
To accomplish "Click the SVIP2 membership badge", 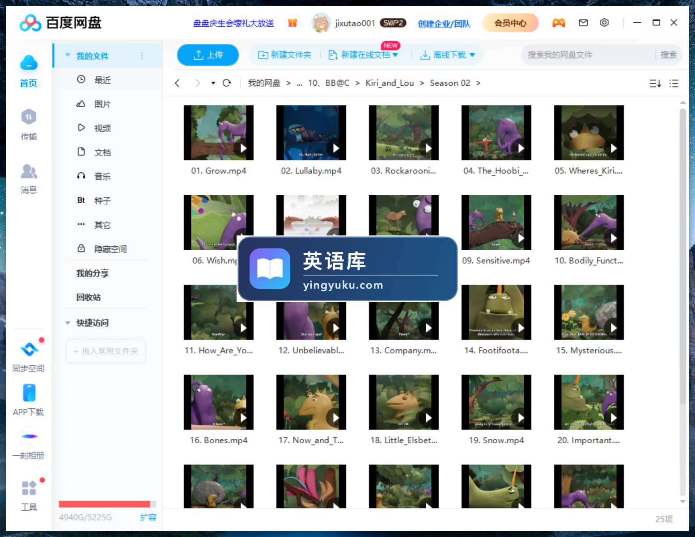I will pyautogui.click(x=393, y=23).
